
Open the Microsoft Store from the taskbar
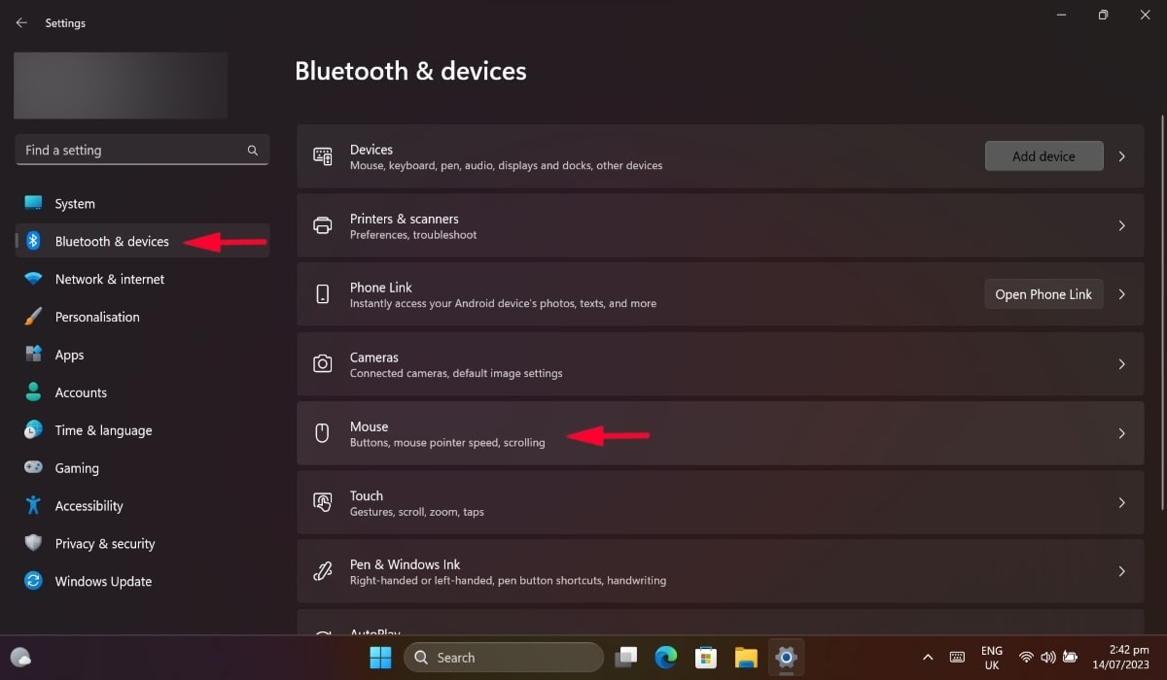706,658
